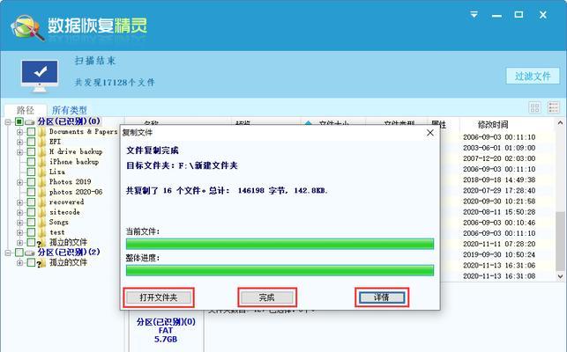Collapse the 分区(已识别)(2) tree node
This screenshot has width=567, height=352.
click(8, 253)
